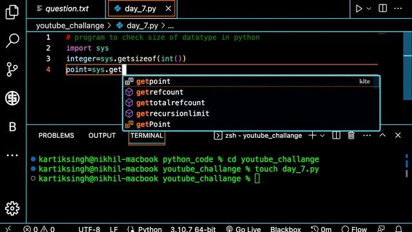Click the Flow status bar item
Viewport: 412px width, 232px height.
[x=354, y=229]
